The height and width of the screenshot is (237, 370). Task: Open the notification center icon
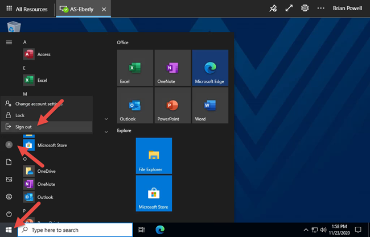pyautogui.click(x=358, y=230)
